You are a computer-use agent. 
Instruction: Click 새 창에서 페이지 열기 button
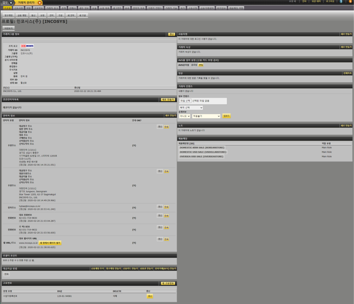tap(50, 243)
